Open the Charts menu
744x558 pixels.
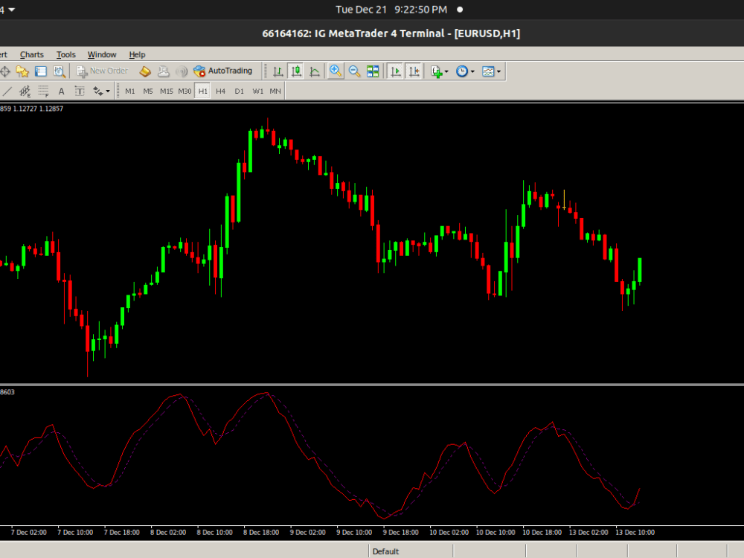tap(32, 54)
